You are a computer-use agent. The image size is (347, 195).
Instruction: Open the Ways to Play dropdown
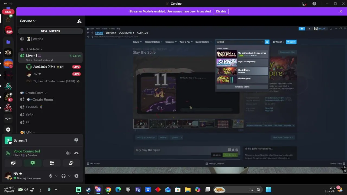[x=186, y=42]
